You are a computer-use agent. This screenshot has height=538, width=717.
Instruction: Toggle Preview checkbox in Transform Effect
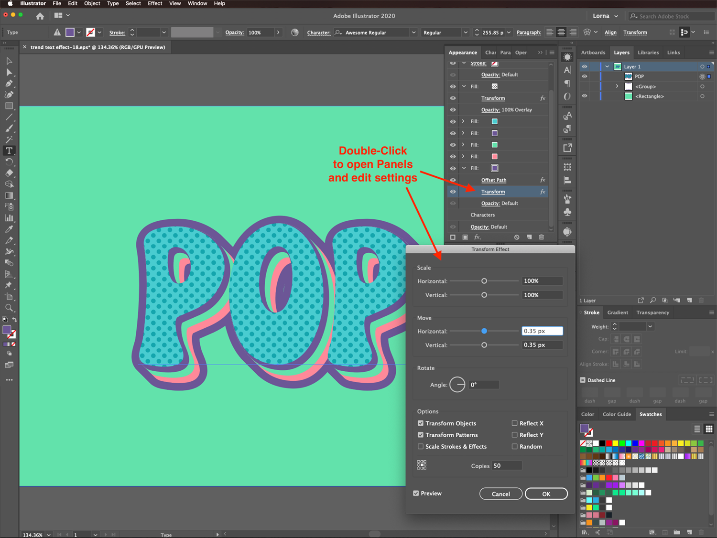(x=416, y=494)
